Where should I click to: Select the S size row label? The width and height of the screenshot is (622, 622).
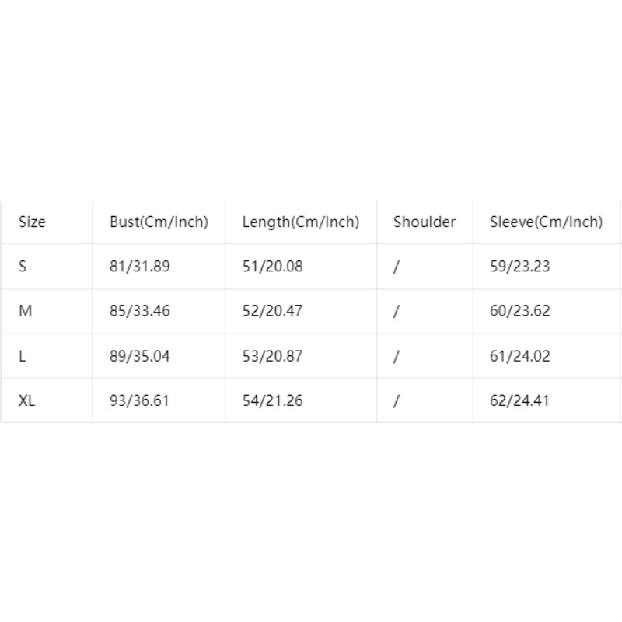pyautogui.click(x=23, y=266)
